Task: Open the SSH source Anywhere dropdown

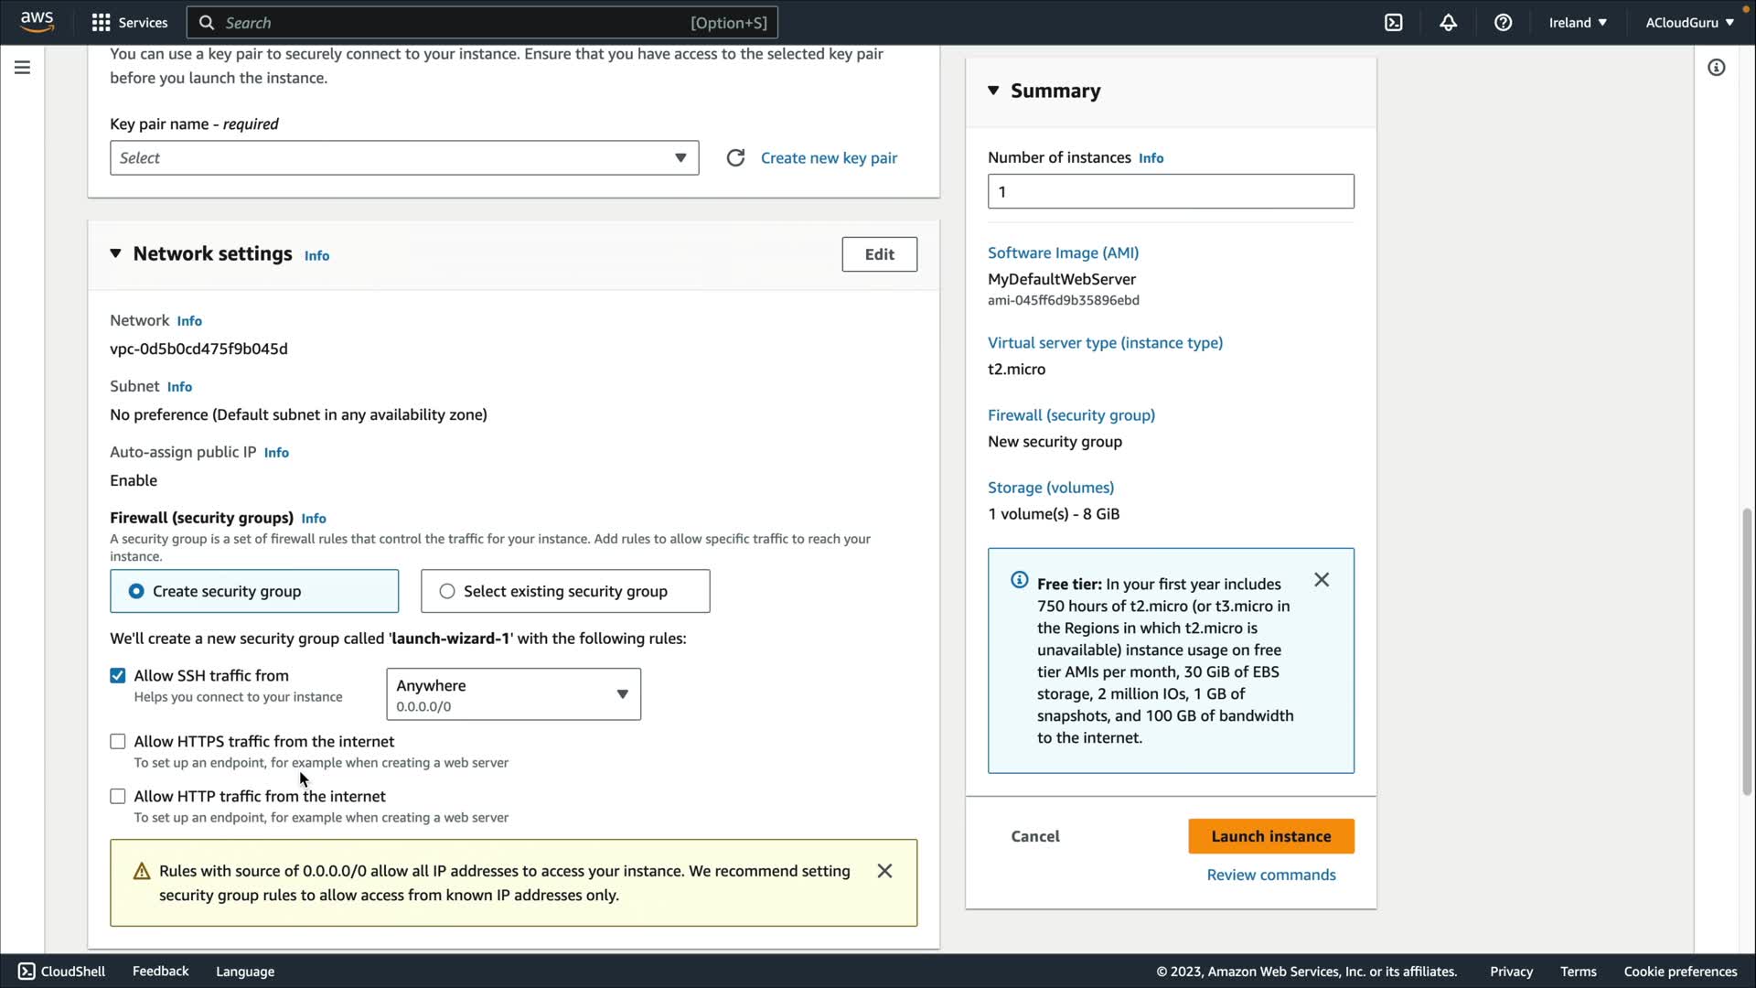Action: 513,694
